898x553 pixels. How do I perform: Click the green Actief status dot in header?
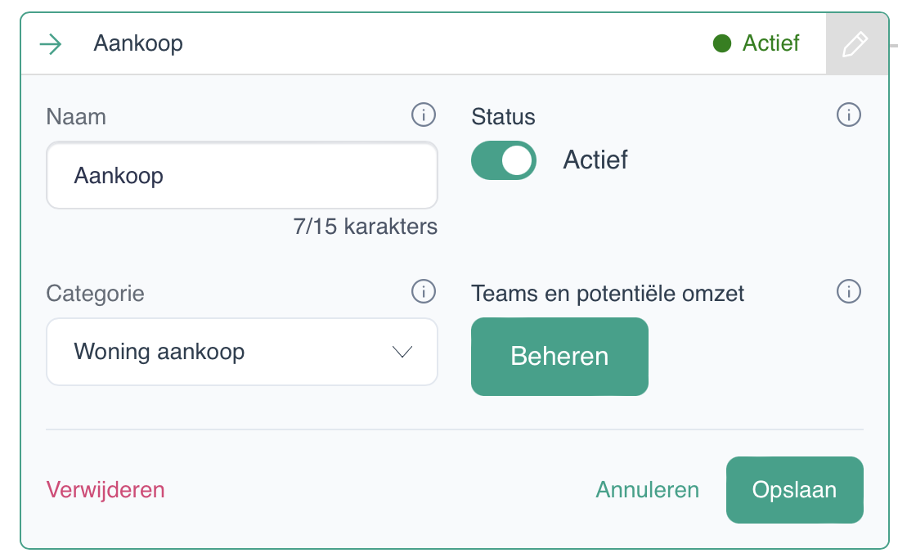(x=722, y=43)
